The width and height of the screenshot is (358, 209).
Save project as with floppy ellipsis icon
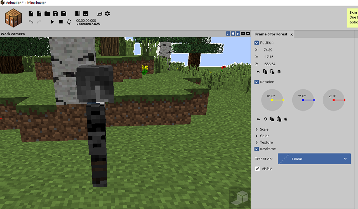tap(64, 14)
